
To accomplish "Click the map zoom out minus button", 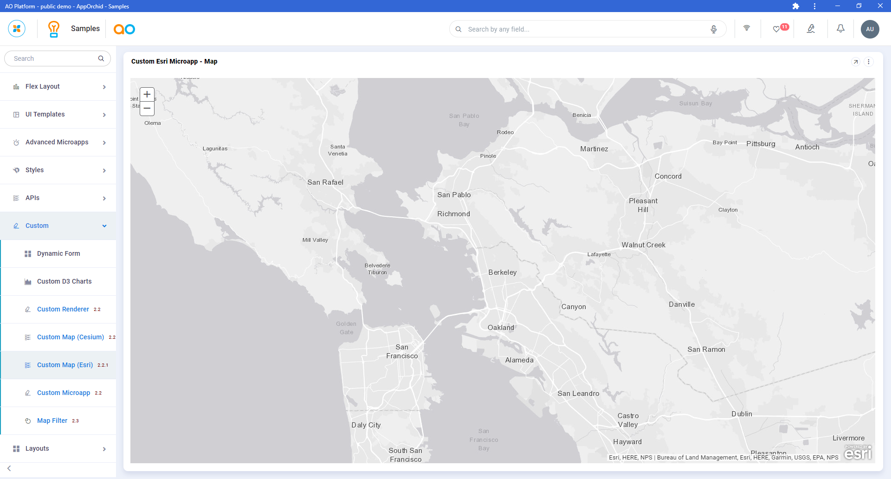I will pyautogui.click(x=147, y=109).
